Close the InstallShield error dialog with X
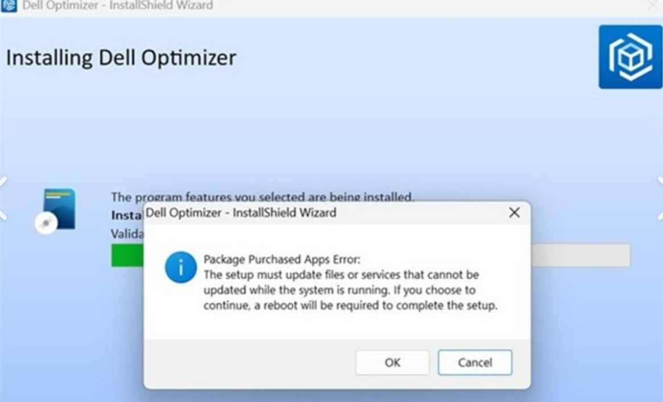This screenshot has width=663, height=402. [514, 213]
